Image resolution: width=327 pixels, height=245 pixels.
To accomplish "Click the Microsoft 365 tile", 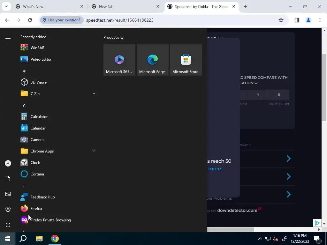I will click(119, 60).
